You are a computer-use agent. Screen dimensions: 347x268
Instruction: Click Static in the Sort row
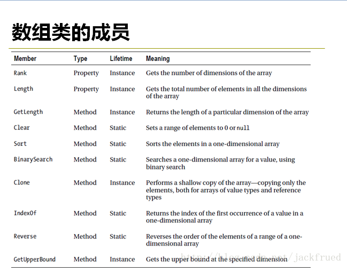(118, 144)
